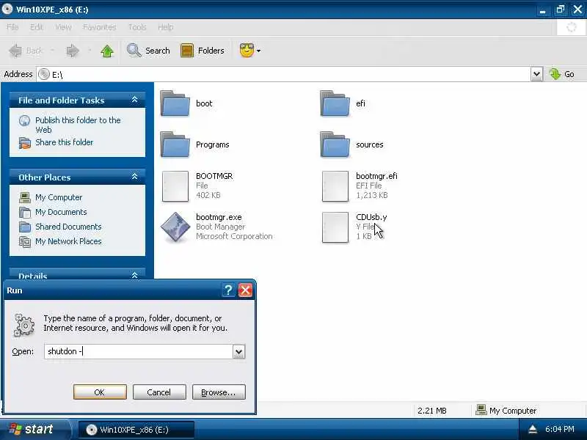Collapse the Other Places panel

135,177
